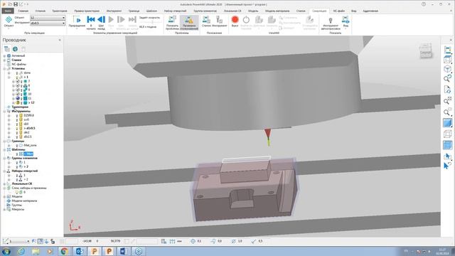
Task: Select the NC-files tree item
Action: [x=19, y=64]
